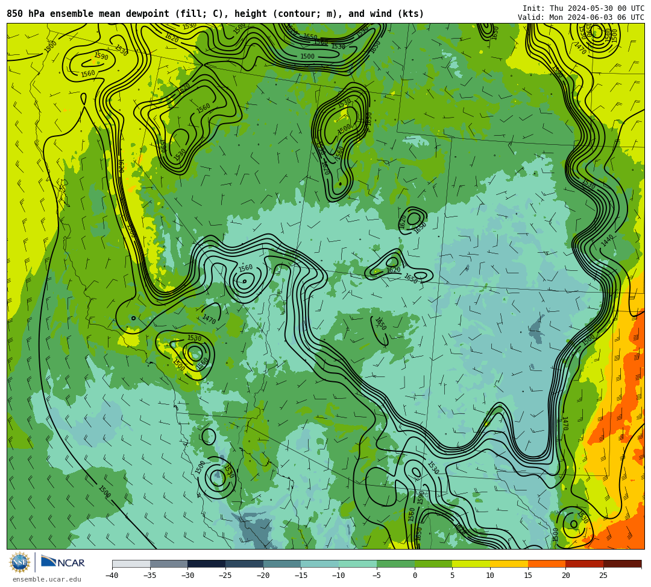Click the 5 to 10 yellow-green segment
The width and height of the screenshot is (651, 587).
click(471, 563)
